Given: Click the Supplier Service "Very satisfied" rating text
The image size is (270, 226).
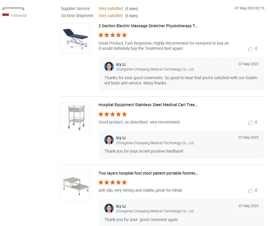Looking at the screenshot, I should [x=111, y=9].
